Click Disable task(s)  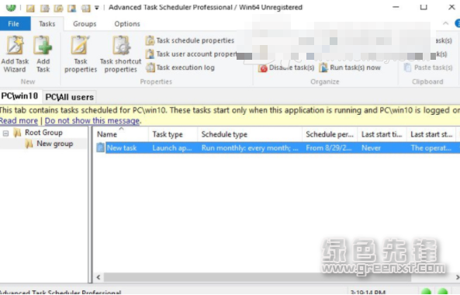[x=286, y=68]
